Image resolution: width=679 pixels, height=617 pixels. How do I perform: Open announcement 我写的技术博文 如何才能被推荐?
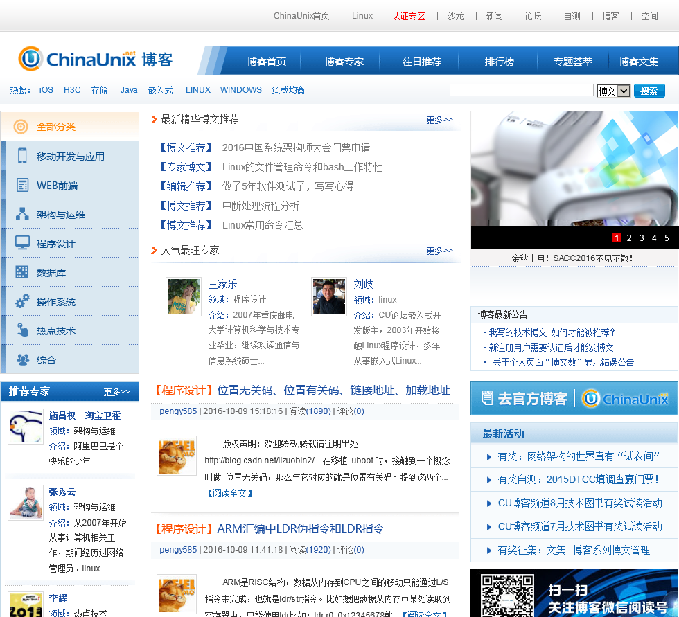[x=552, y=332]
